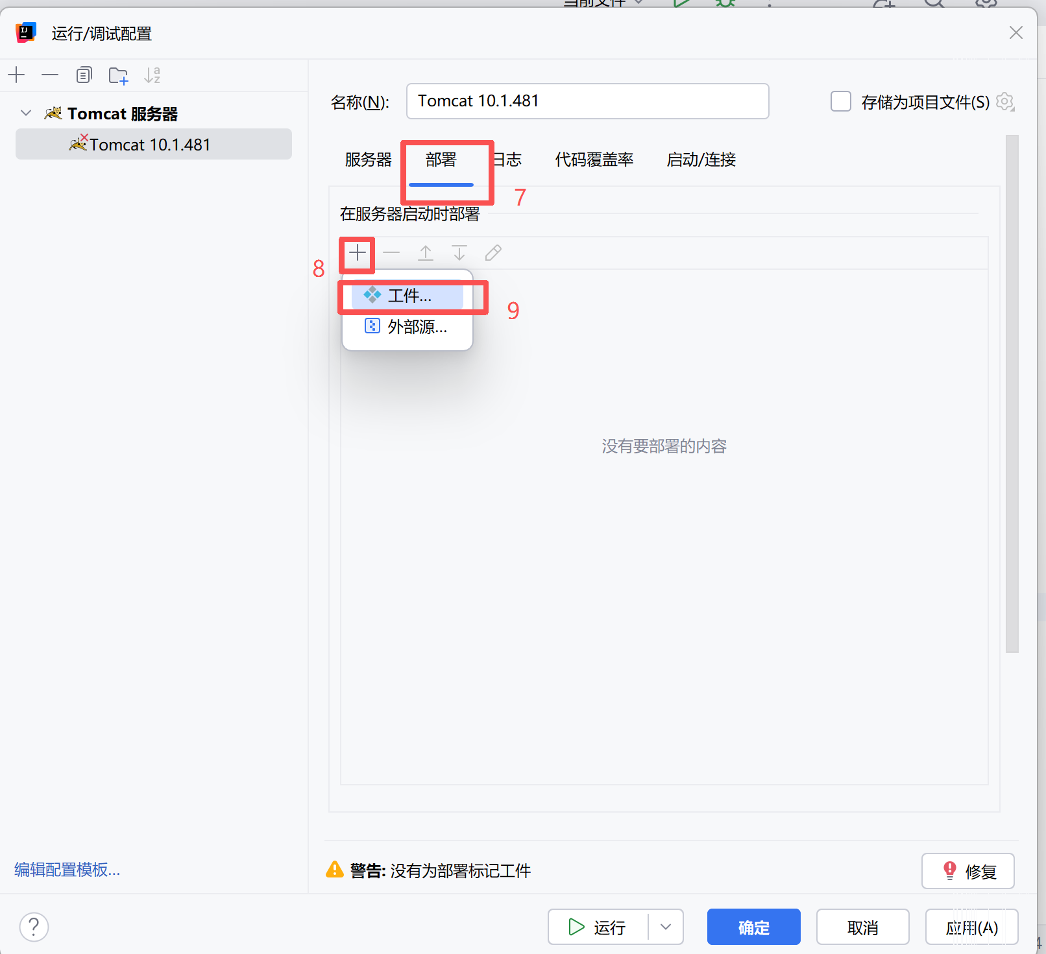Open the 日志 tab
Viewport: 1046px width, 954px height.
click(x=507, y=160)
